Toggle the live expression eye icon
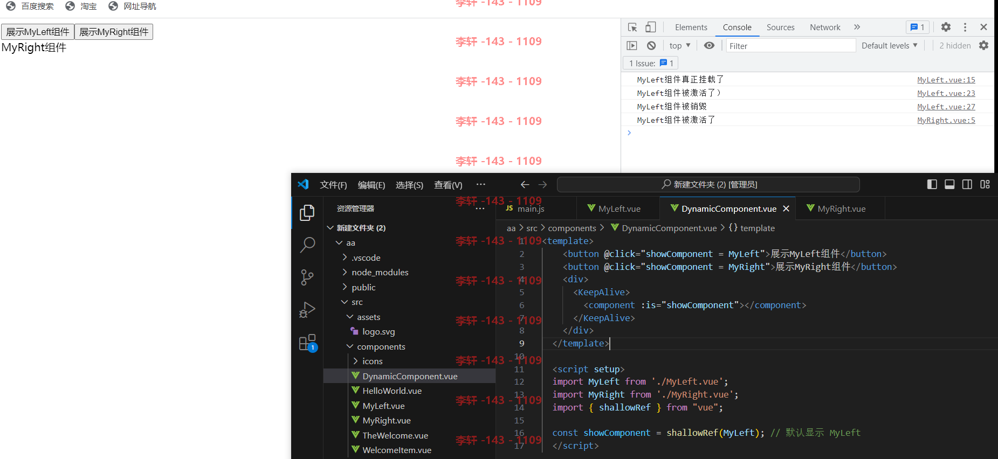 [x=709, y=46]
